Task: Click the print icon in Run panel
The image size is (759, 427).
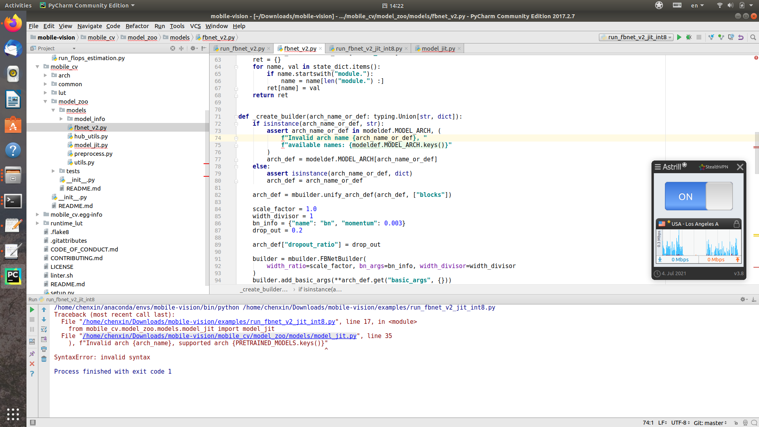Action: pos(44,349)
